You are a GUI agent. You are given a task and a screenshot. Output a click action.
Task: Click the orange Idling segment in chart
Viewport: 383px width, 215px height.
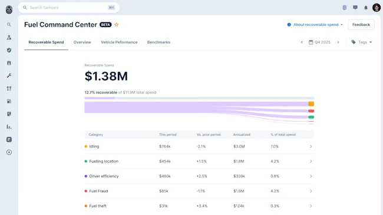click(x=311, y=104)
